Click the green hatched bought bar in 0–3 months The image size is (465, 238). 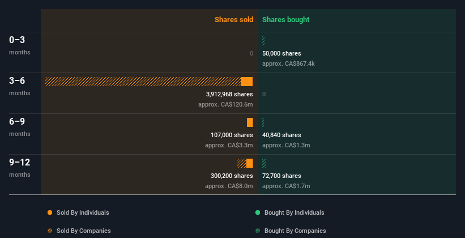[263, 41]
